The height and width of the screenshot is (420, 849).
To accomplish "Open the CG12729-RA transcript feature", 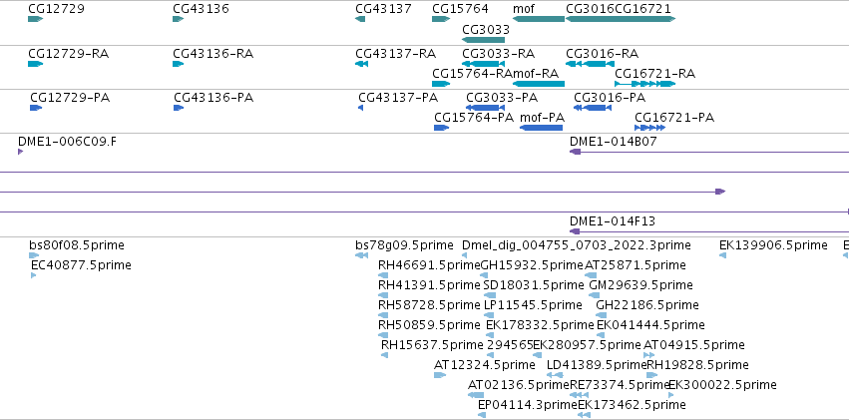I will (35, 64).
